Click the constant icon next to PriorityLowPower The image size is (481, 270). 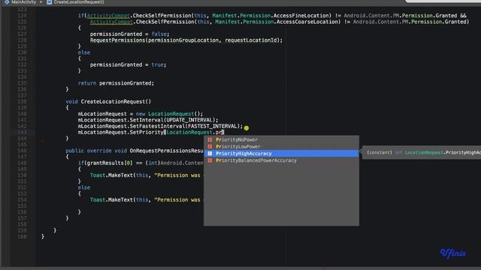[x=210, y=147]
